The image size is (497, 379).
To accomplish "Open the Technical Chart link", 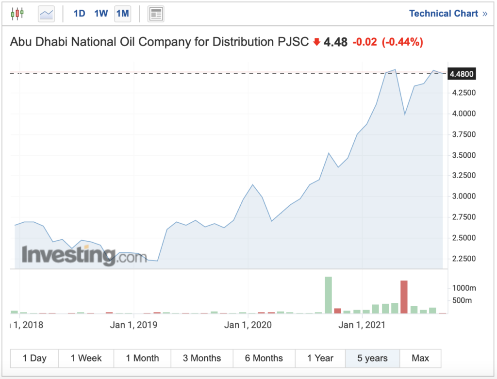I will 444,14.
